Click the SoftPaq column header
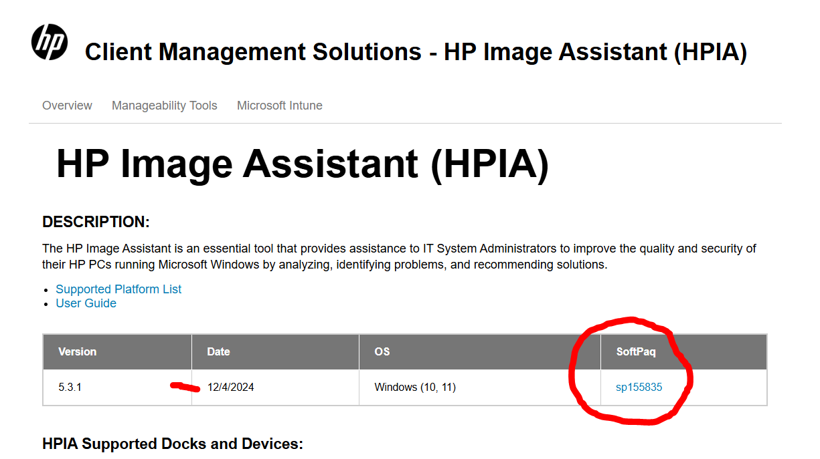This screenshot has height=459, width=820. 683,351
